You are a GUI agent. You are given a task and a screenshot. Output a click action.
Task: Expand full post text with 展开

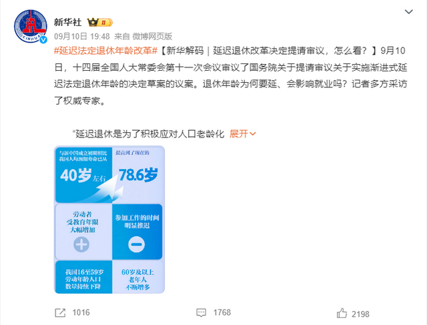[239, 133]
